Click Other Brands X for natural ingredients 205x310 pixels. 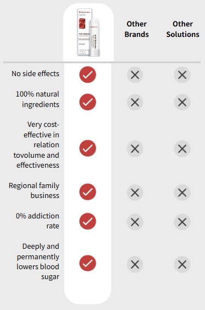click(135, 103)
